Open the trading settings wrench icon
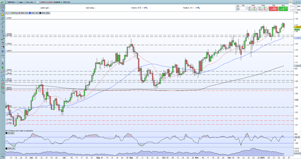 [x=238, y=6]
